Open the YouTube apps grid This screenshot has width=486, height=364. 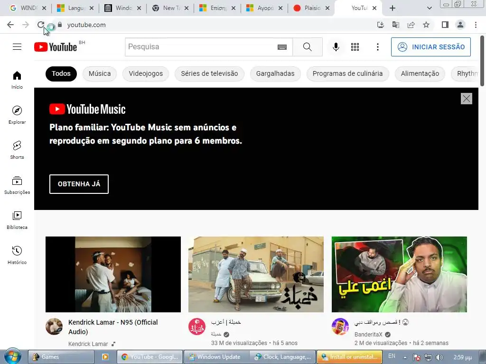tap(355, 47)
